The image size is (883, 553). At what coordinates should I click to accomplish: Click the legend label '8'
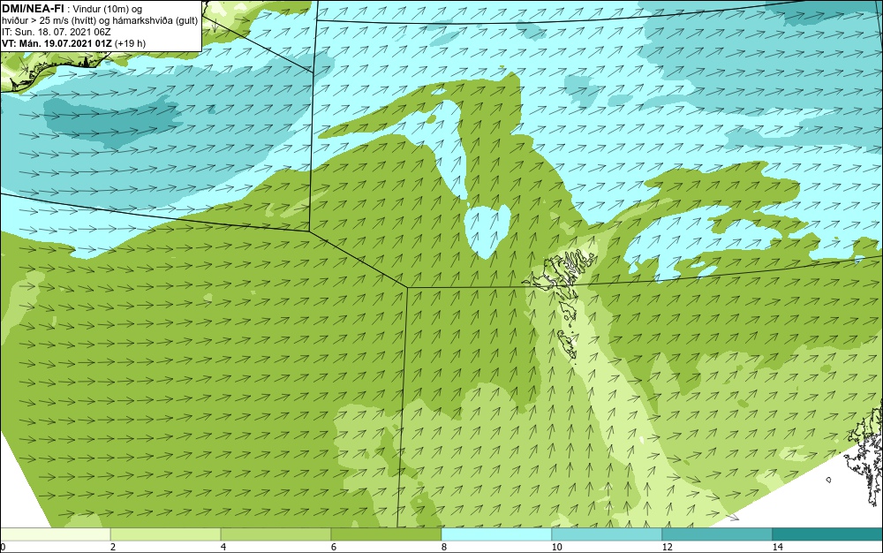pos(444,547)
